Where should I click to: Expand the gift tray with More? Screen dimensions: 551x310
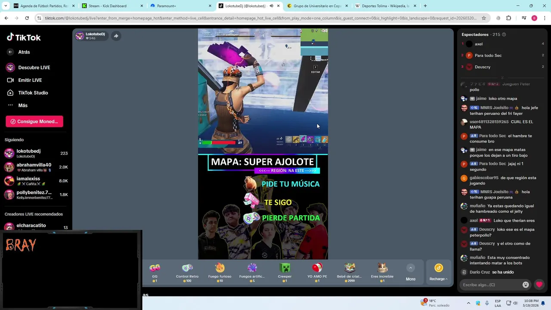click(411, 273)
